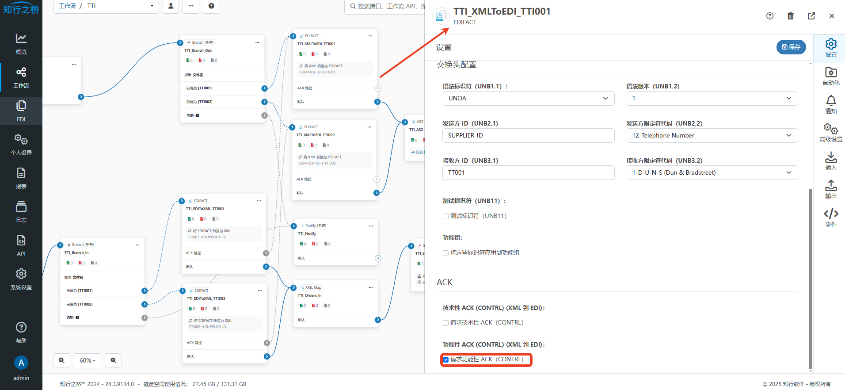This screenshot has width=845, height=390.
Task: Click the zoom in magnifier on canvas
Action: coord(61,360)
